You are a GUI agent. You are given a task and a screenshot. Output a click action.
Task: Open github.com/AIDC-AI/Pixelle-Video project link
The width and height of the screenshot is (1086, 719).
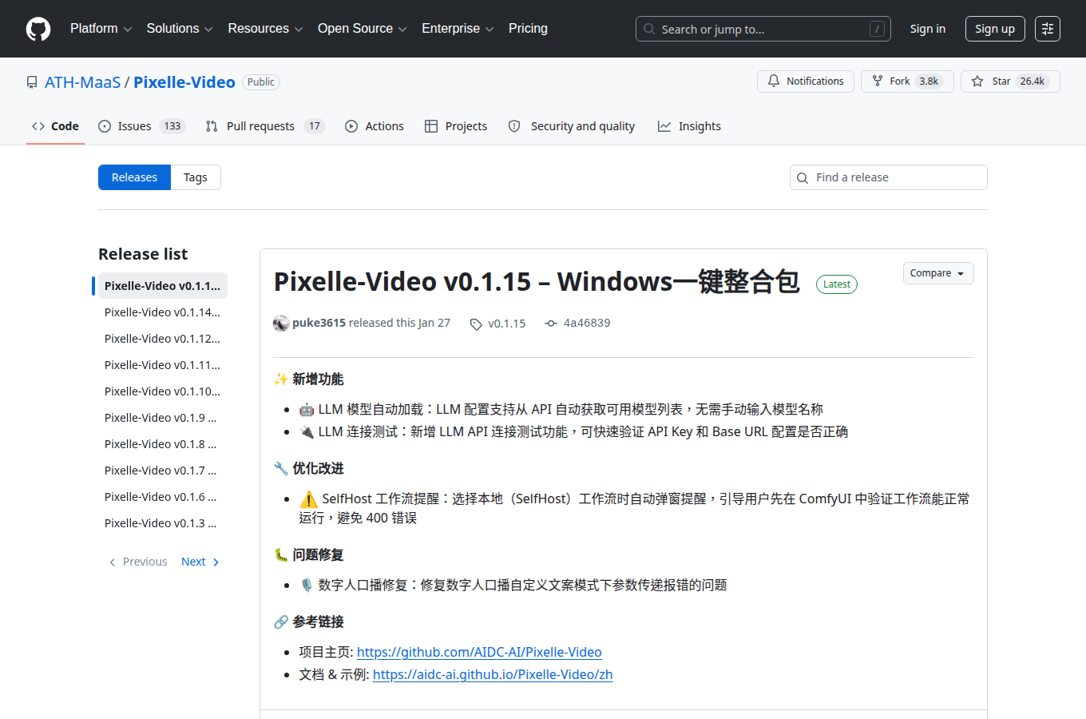(479, 652)
